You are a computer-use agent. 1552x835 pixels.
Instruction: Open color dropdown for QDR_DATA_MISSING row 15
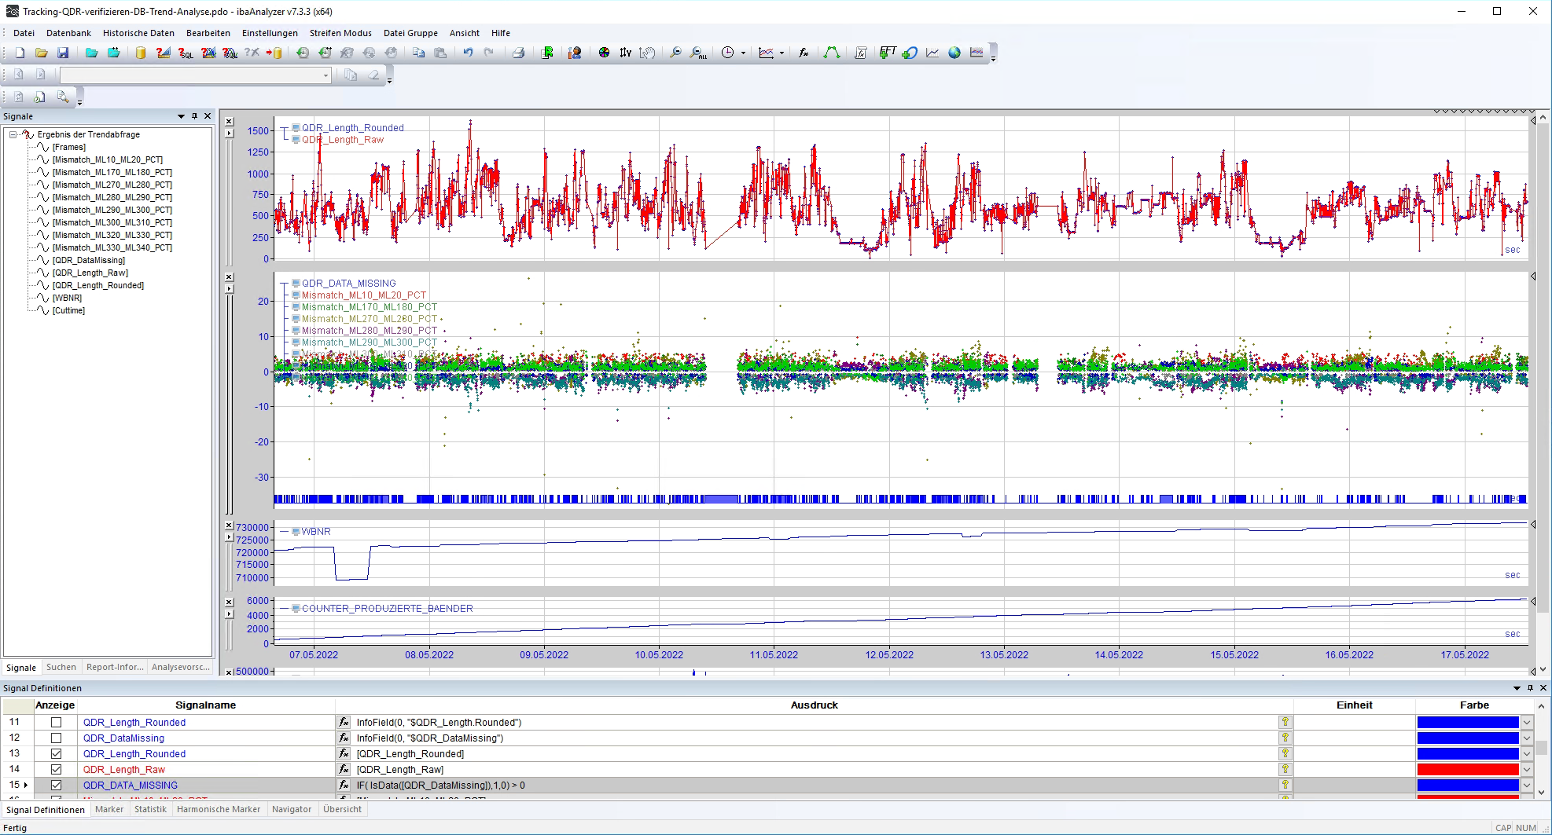pos(1527,786)
